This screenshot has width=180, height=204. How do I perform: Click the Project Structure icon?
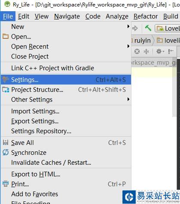pyautogui.click(x=6, y=90)
